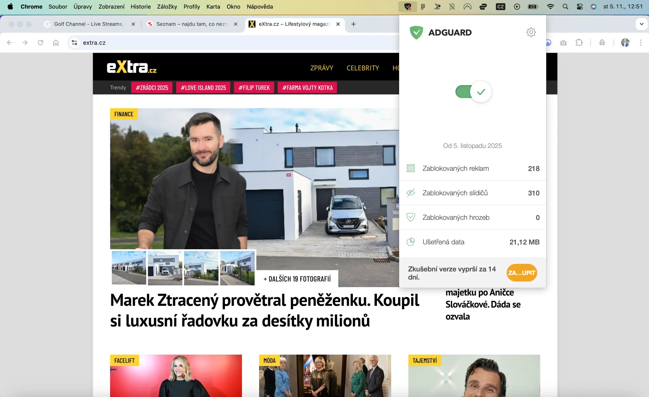Open Control Center in the menu bar

click(580, 7)
